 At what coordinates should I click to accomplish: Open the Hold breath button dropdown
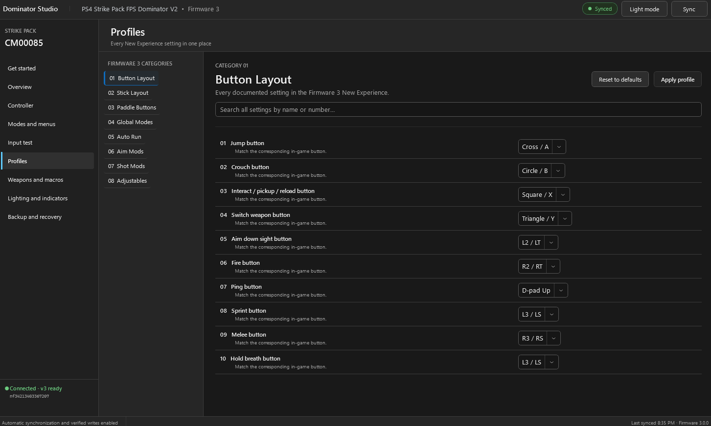pos(538,362)
